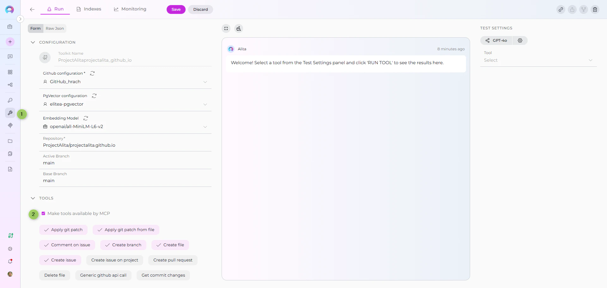This screenshot has width=607, height=288.
Task: Refresh the Embedding Model options
Action: pos(85,118)
